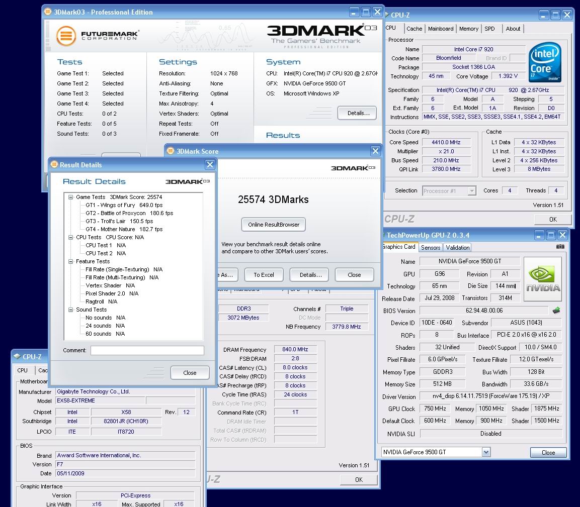The width and height of the screenshot is (580, 507).
Task: Click the 25574 3DMarks score text
Action: [273, 199]
